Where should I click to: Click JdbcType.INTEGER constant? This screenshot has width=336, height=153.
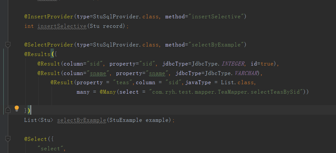point(218,64)
